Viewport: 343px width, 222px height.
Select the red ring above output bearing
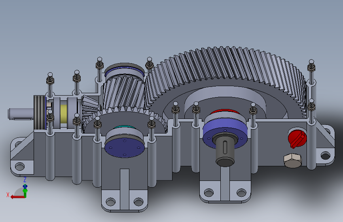tap(225, 112)
